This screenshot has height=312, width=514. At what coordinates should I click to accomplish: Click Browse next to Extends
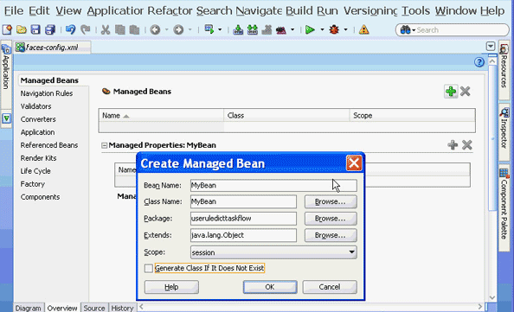click(x=331, y=235)
